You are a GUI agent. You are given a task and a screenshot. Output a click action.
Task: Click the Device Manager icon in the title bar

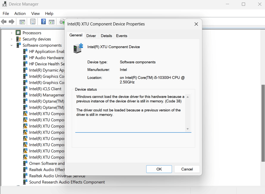4,4
